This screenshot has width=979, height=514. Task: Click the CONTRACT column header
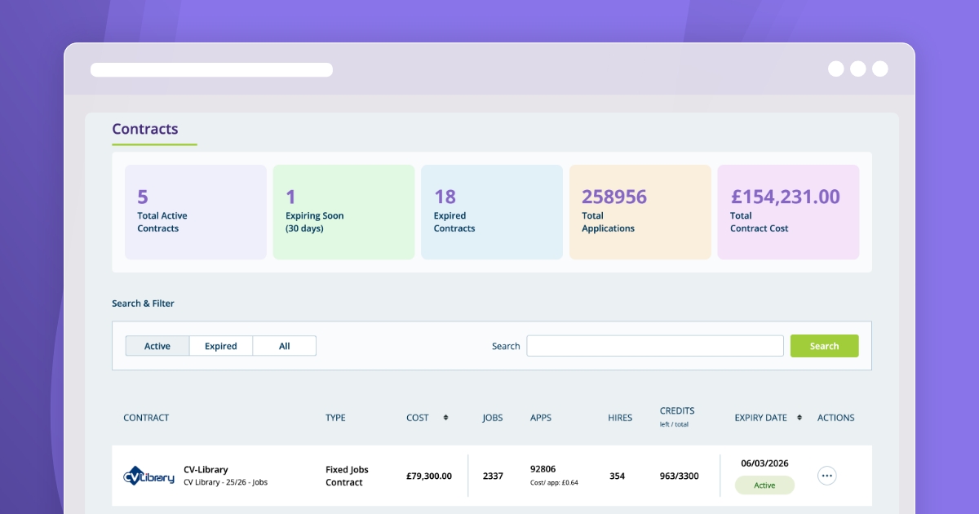click(x=146, y=418)
